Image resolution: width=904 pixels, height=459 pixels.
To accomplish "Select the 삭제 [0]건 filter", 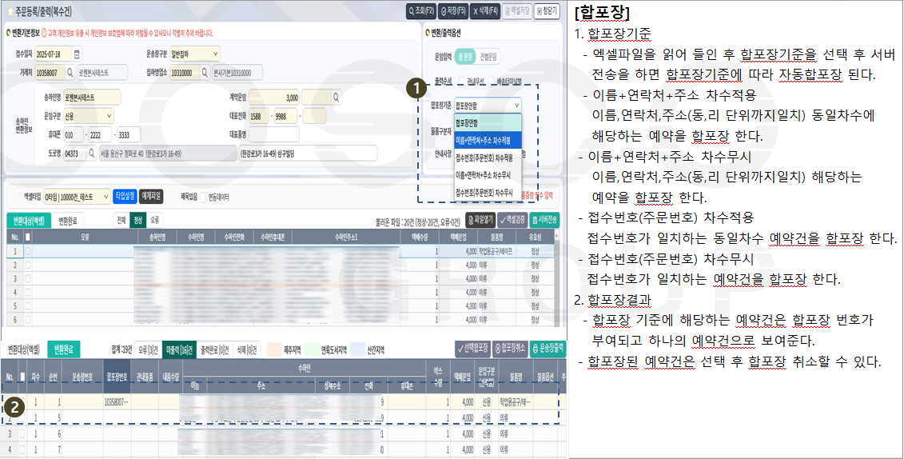I will pos(247,349).
